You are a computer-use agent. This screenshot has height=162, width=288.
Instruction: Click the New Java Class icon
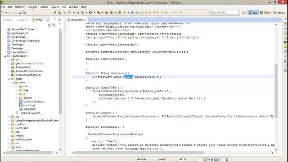[x=111, y=13]
